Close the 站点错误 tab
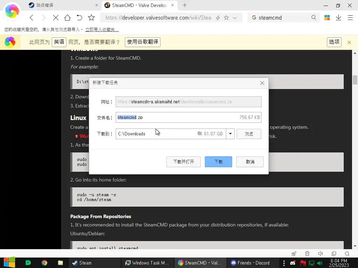This screenshot has width=358, height=268. pos(96,5)
